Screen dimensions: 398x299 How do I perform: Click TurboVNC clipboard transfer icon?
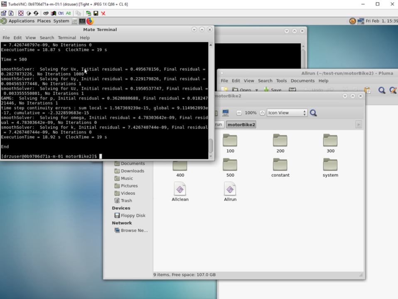[78, 13]
